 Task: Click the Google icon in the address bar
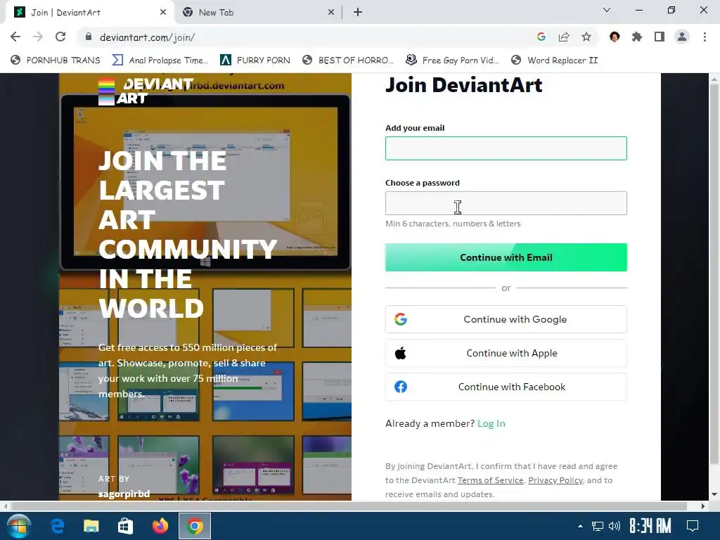coord(541,37)
